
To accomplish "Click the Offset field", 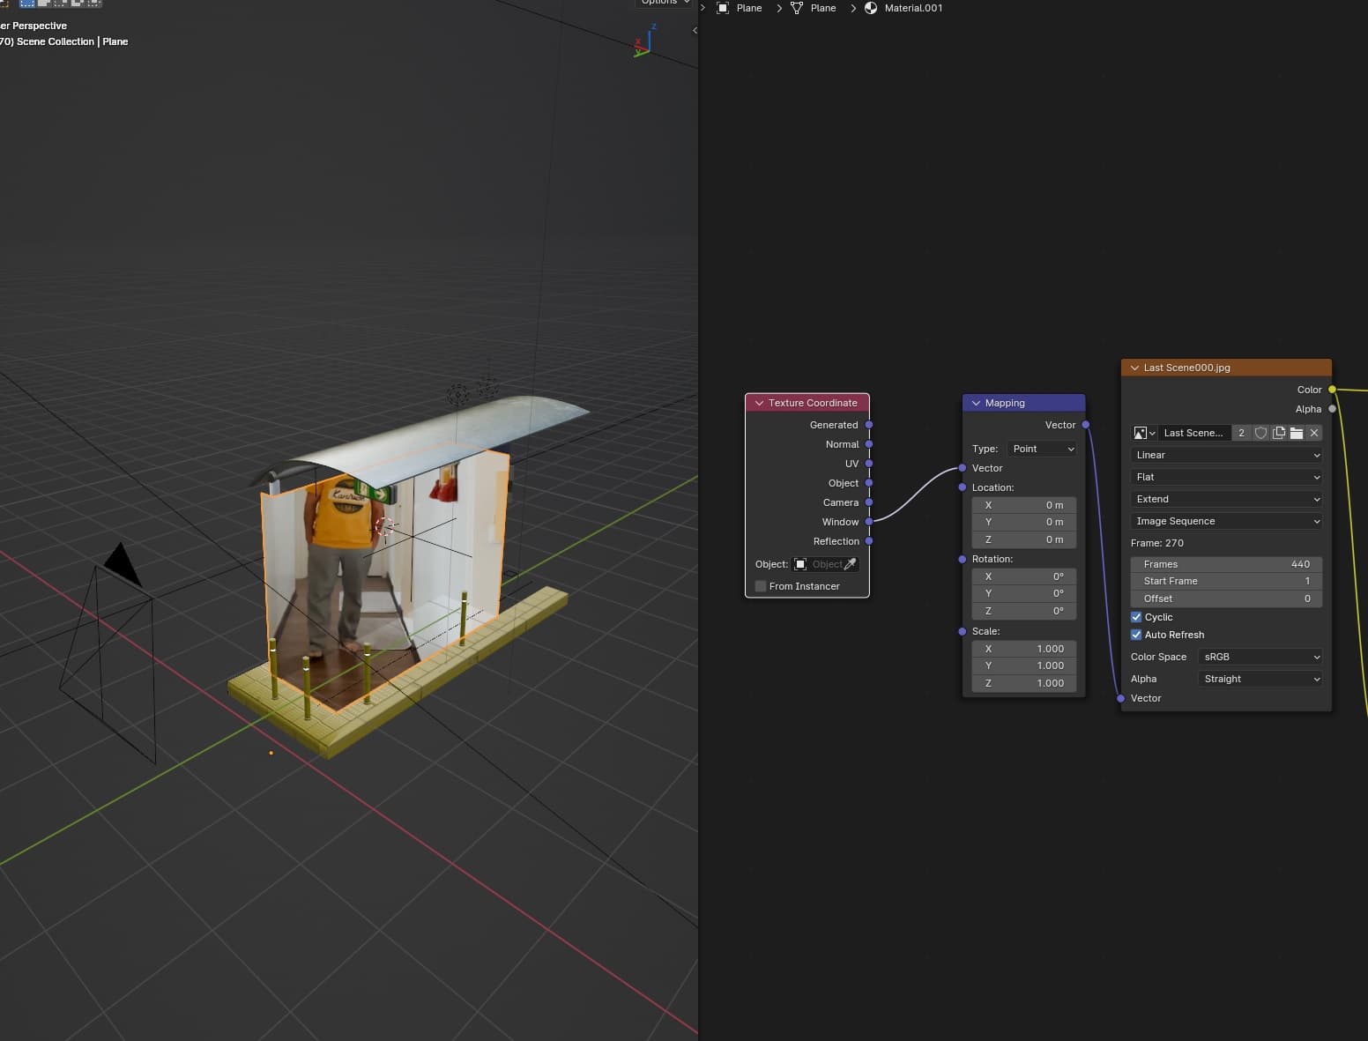I will click(x=1226, y=599).
